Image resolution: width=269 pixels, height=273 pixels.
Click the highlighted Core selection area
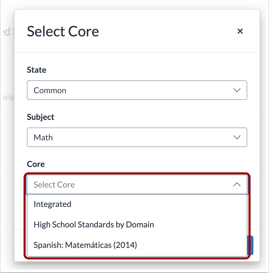137,215
